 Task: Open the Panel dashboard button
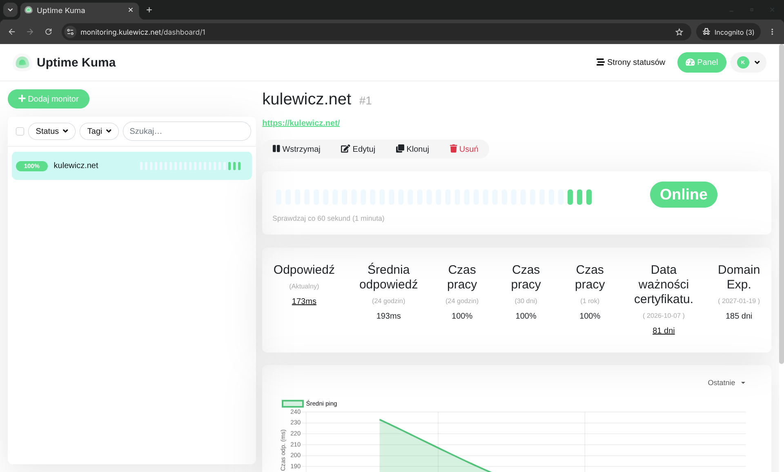click(x=702, y=62)
